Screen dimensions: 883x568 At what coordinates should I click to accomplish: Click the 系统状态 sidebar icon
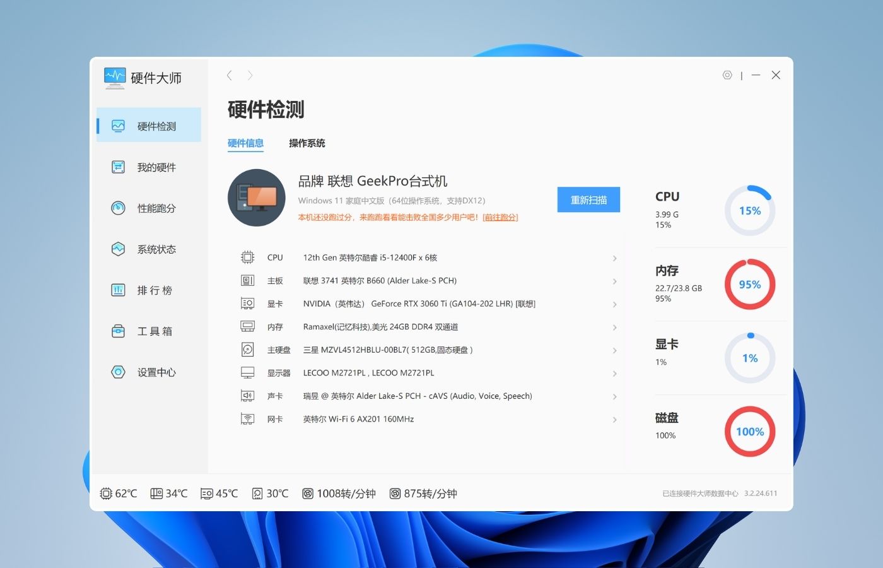[x=118, y=249]
